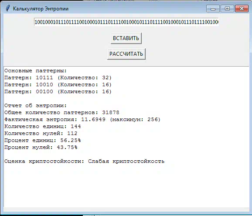Click the Общее количество паттернов 31878 line
This screenshot has width=252, height=216.
(x=62, y=112)
